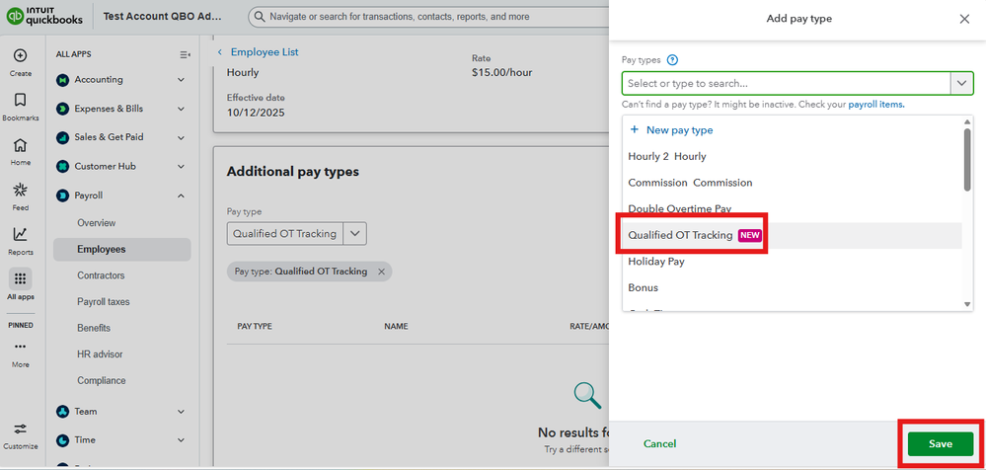Open HR advisor menu item
The image size is (986, 470).
(100, 354)
